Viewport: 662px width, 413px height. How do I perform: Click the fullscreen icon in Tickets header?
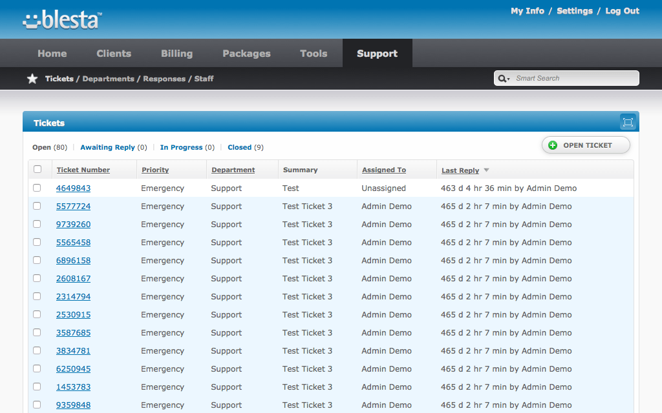pos(627,122)
